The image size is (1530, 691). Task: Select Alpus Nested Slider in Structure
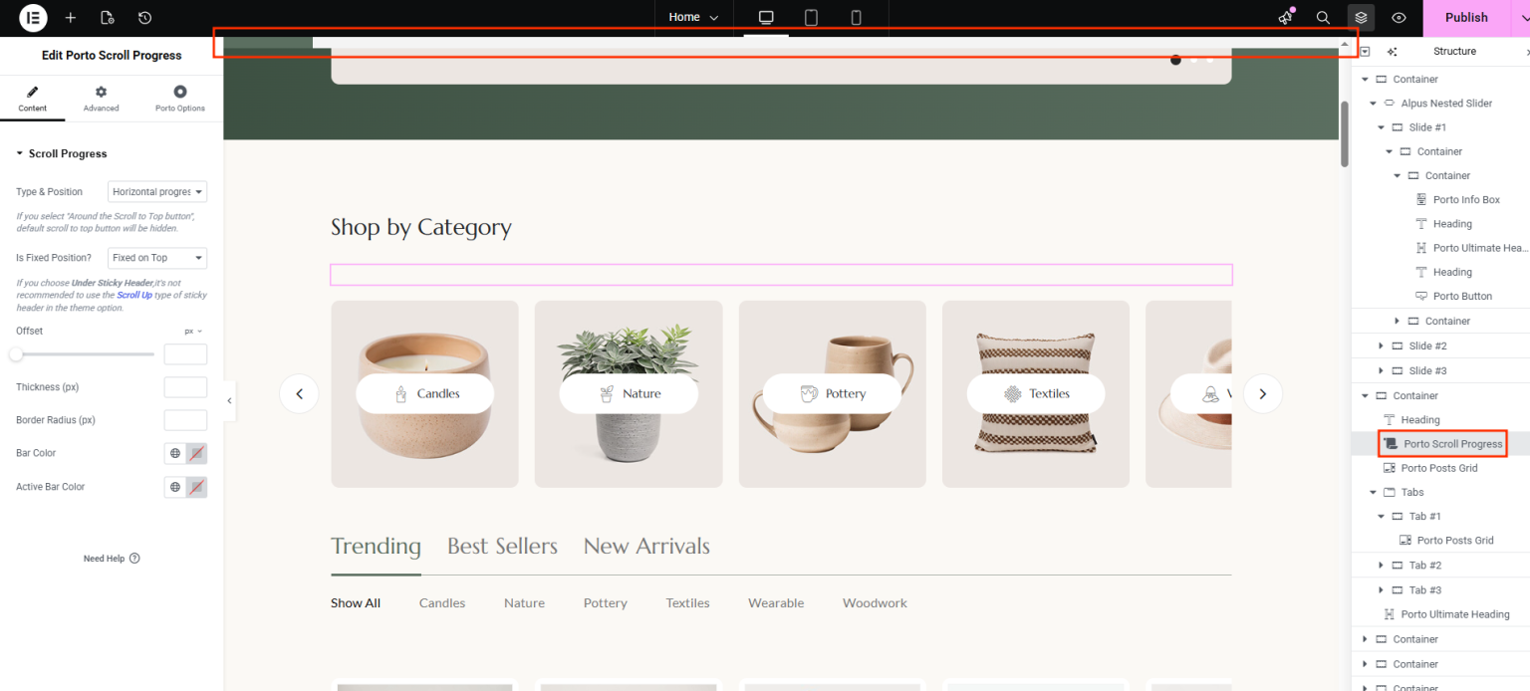pyautogui.click(x=1446, y=104)
